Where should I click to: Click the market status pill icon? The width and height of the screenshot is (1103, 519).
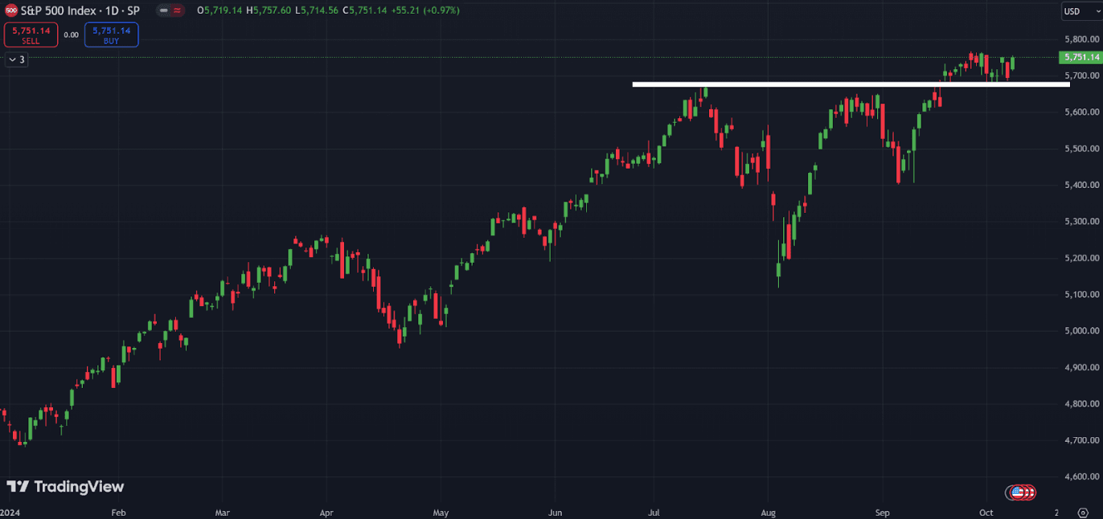163,10
